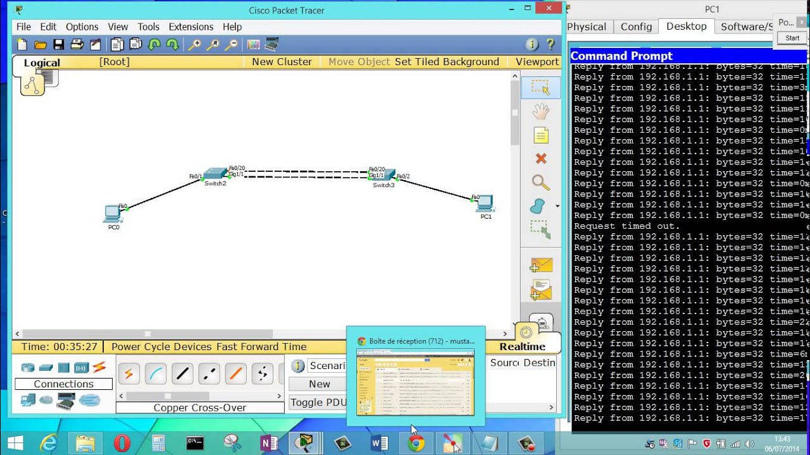Choose the dashed Copper Cross-Over cable
Image resolution: width=810 pixels, height=455 pixels.
tap(209, 374)
